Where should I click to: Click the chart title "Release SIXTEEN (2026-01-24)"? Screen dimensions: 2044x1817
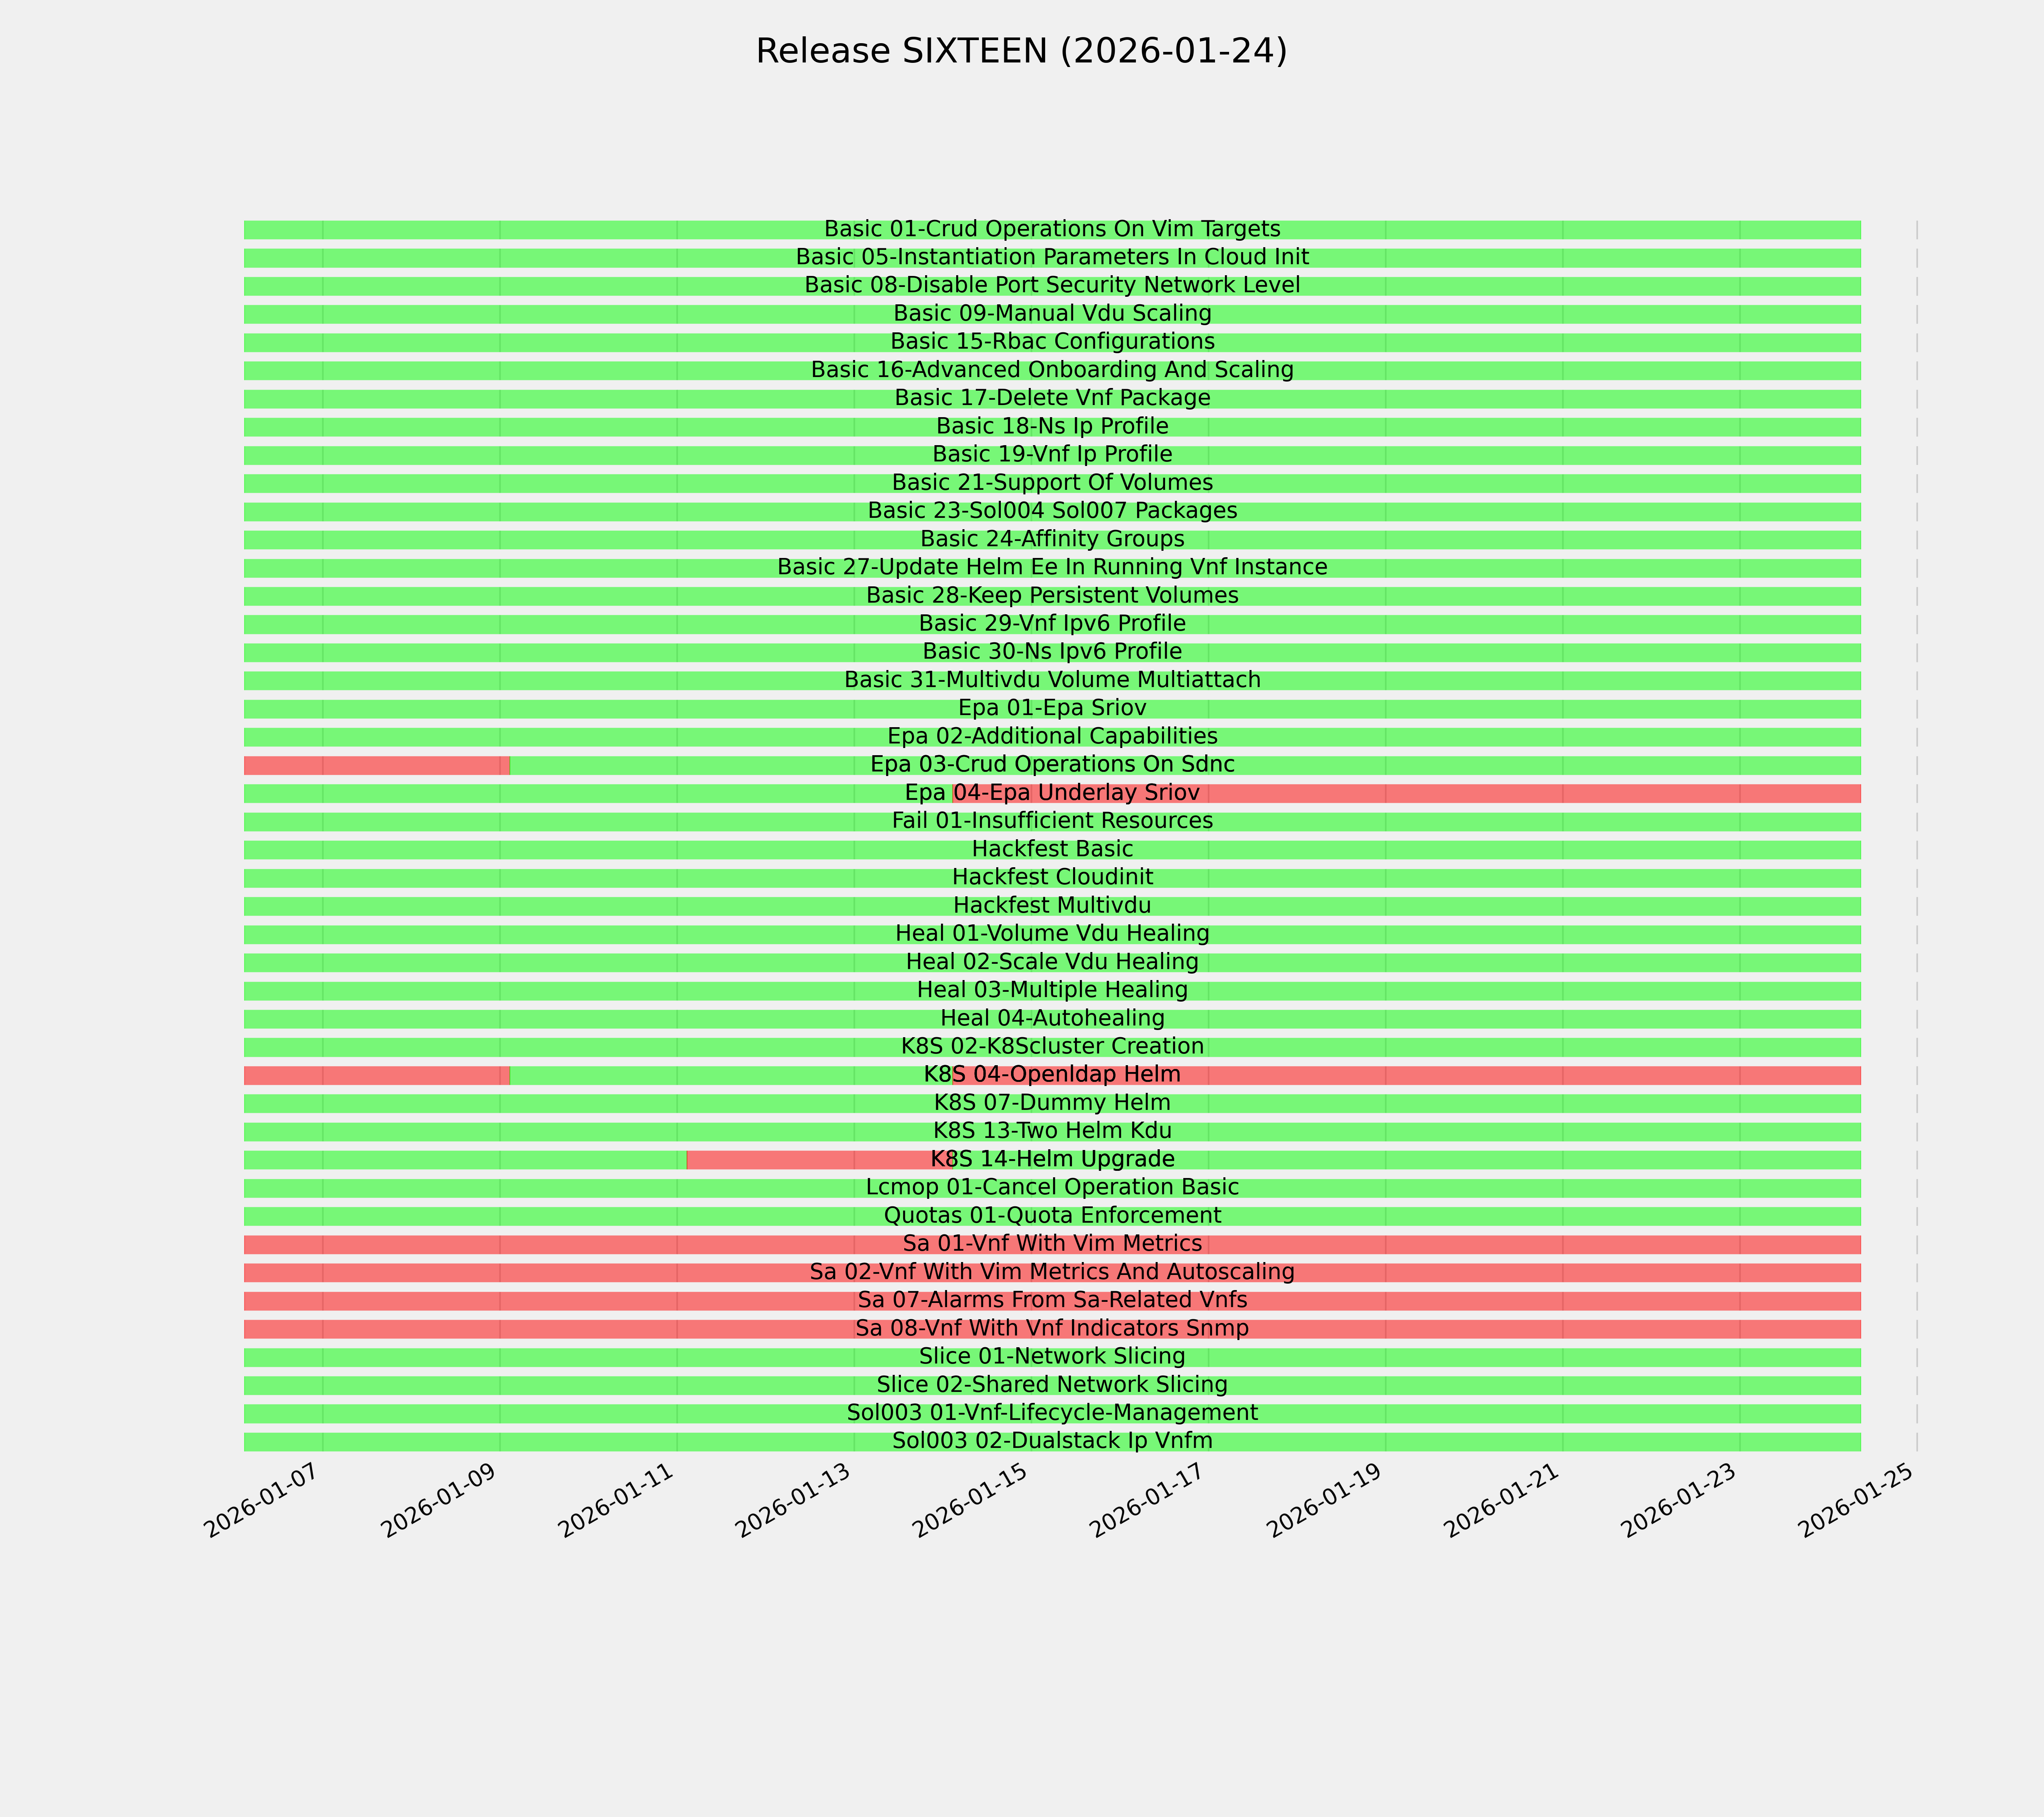(x=1021, y=51)
